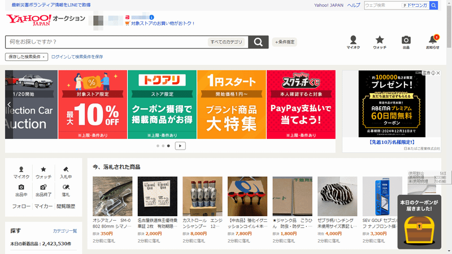The image size is (452, 254).
Task: Open 入札中 in the side panel
Action: tap(66, 173)
